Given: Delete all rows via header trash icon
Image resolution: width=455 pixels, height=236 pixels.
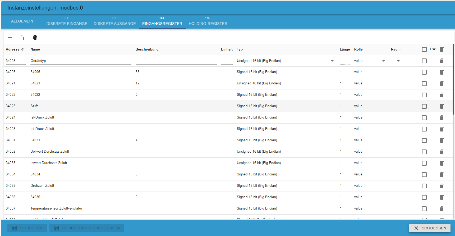Looking at the screenshot, I should coord(442,49).
